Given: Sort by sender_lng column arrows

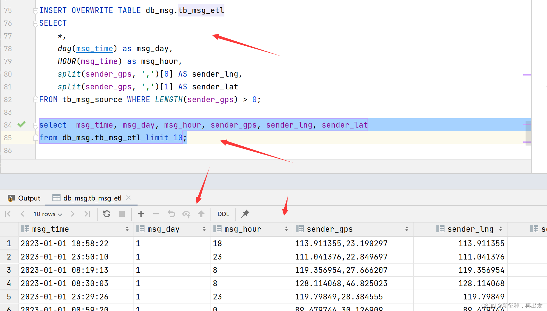Looking at the screenshot, I should (501, 229).
